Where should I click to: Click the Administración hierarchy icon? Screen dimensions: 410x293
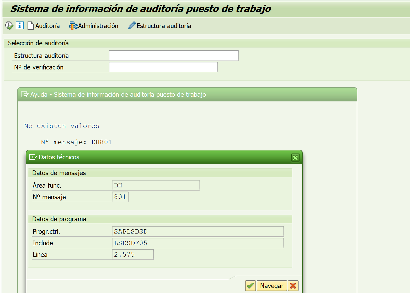(x=73, y=26)
